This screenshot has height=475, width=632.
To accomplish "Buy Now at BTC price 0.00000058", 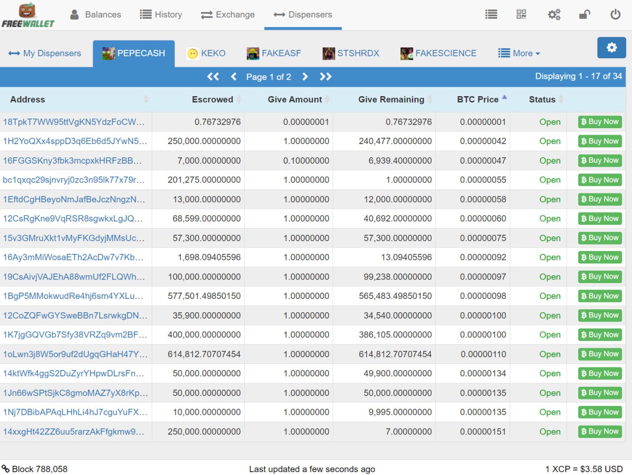I will [600, 199].
